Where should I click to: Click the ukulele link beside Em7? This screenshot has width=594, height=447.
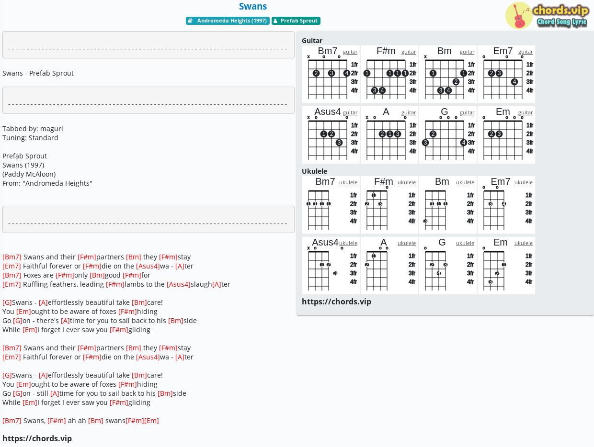pyautogui.click(x=524, y=182)
